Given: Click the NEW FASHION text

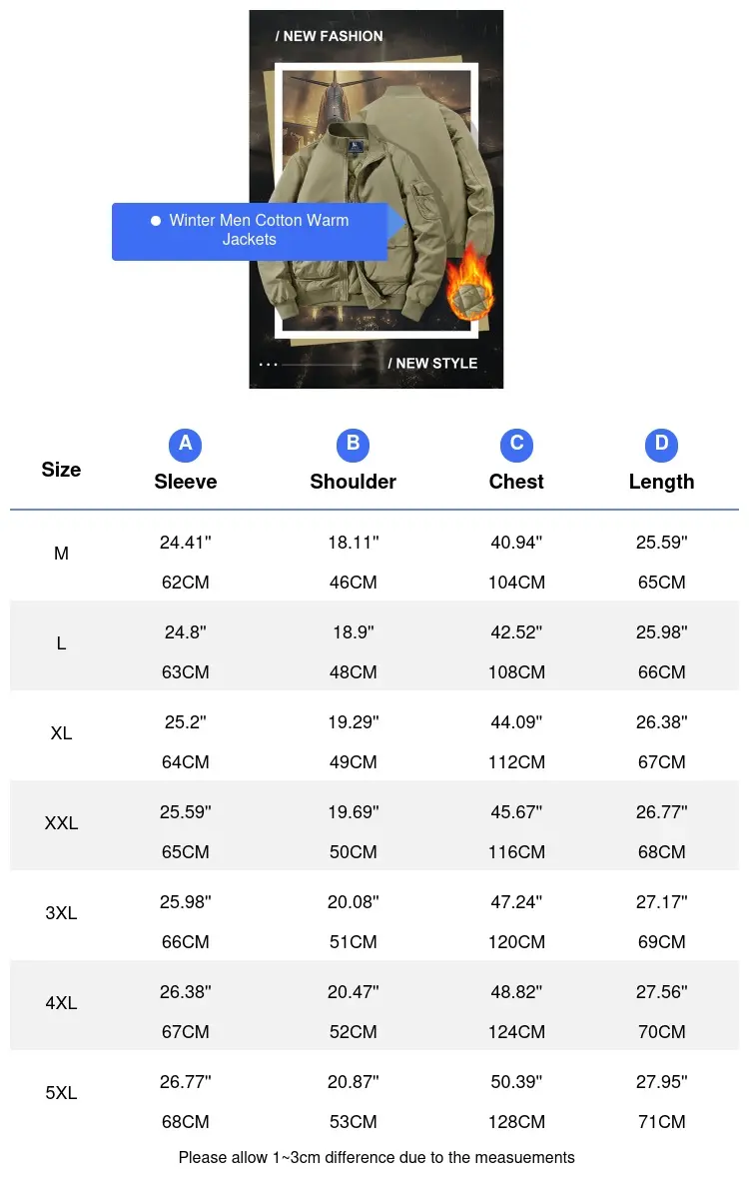Looking at the screenshot, I should 330,36.
